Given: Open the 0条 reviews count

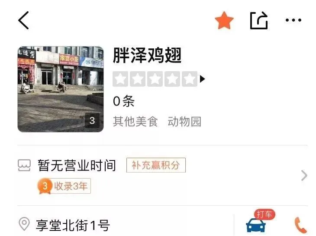Looking at the screenshot, I should [x=124, y=101].
